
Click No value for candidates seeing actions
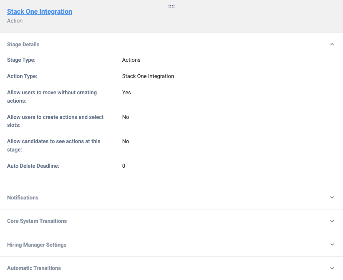click(x=126, y=141)
